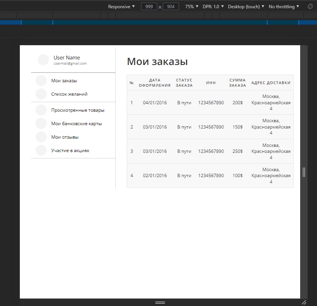Click the right-edge viewport resize handle
317x306 pixels.
304,172
